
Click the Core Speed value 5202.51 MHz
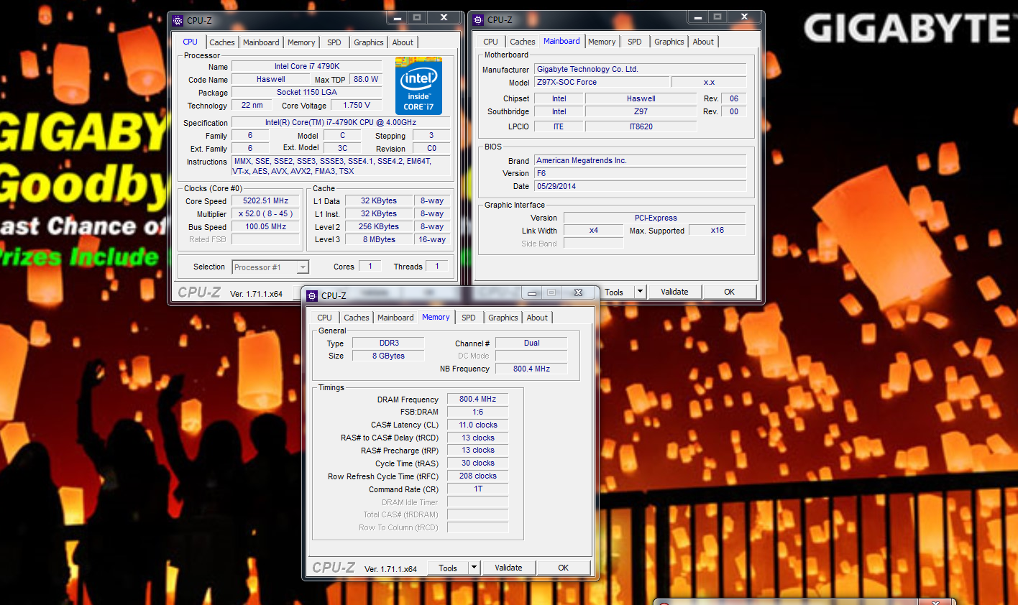265,201
